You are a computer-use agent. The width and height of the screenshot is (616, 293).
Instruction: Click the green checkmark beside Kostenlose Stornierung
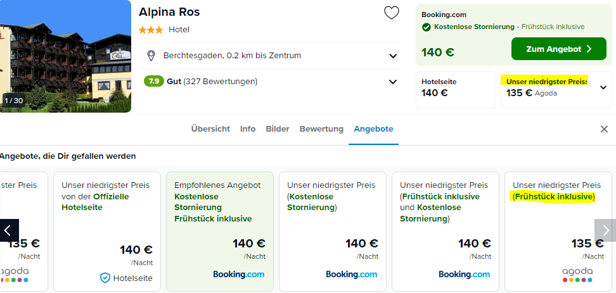point(427,27)
